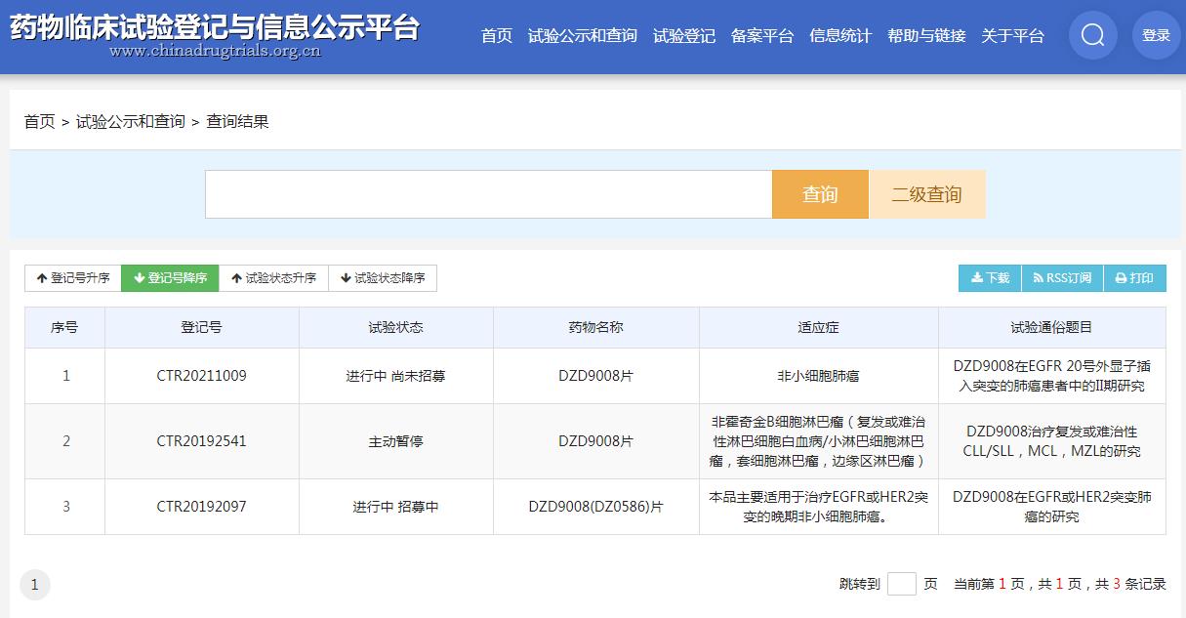Click indication 非小细胞肺癌 in row 1
The width and height of the screenshot is (1186, 618).
tap(819, 376)
